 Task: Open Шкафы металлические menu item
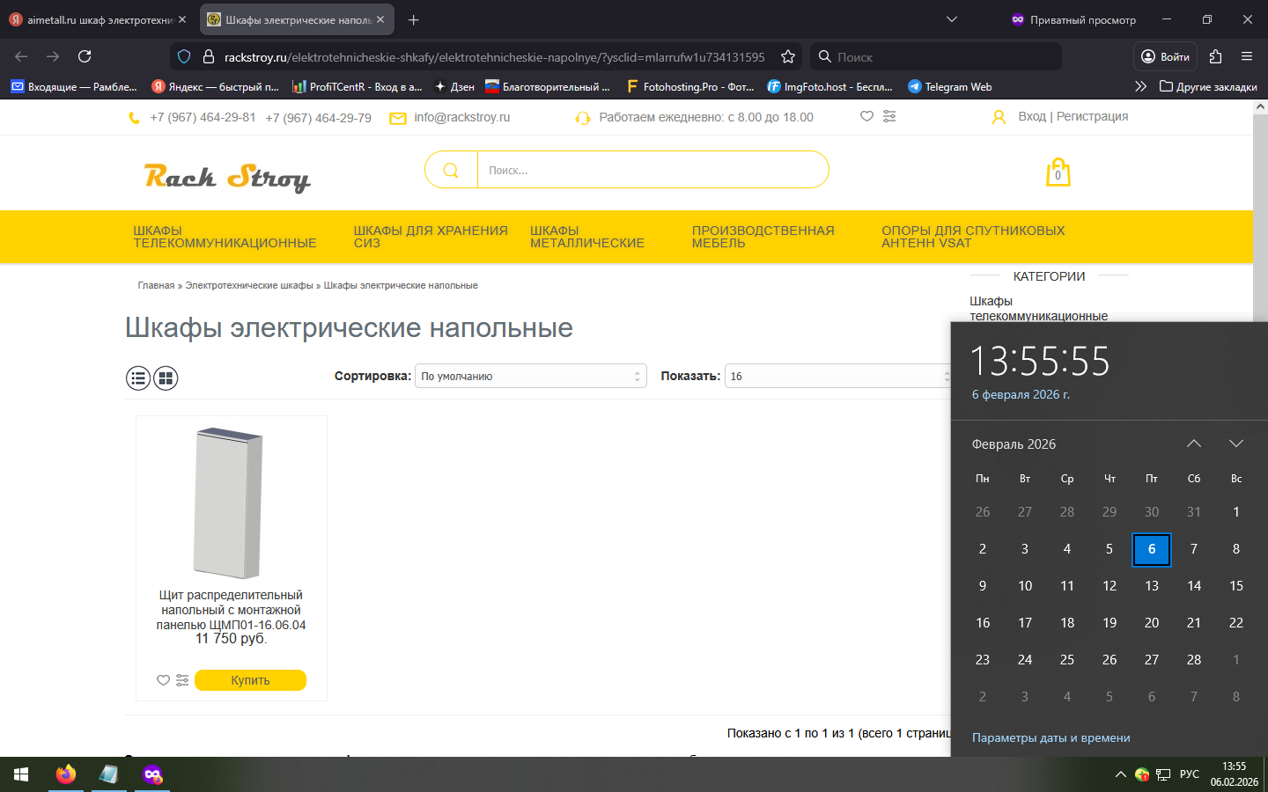click(x=587, y=237)
